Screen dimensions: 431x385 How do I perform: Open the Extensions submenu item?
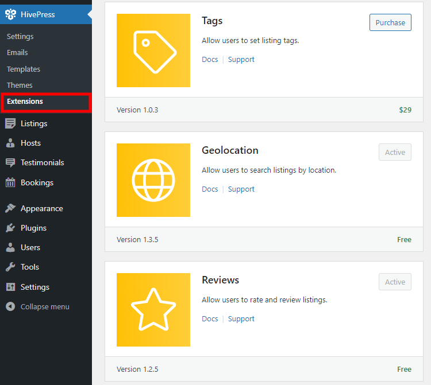click(25, 102)
